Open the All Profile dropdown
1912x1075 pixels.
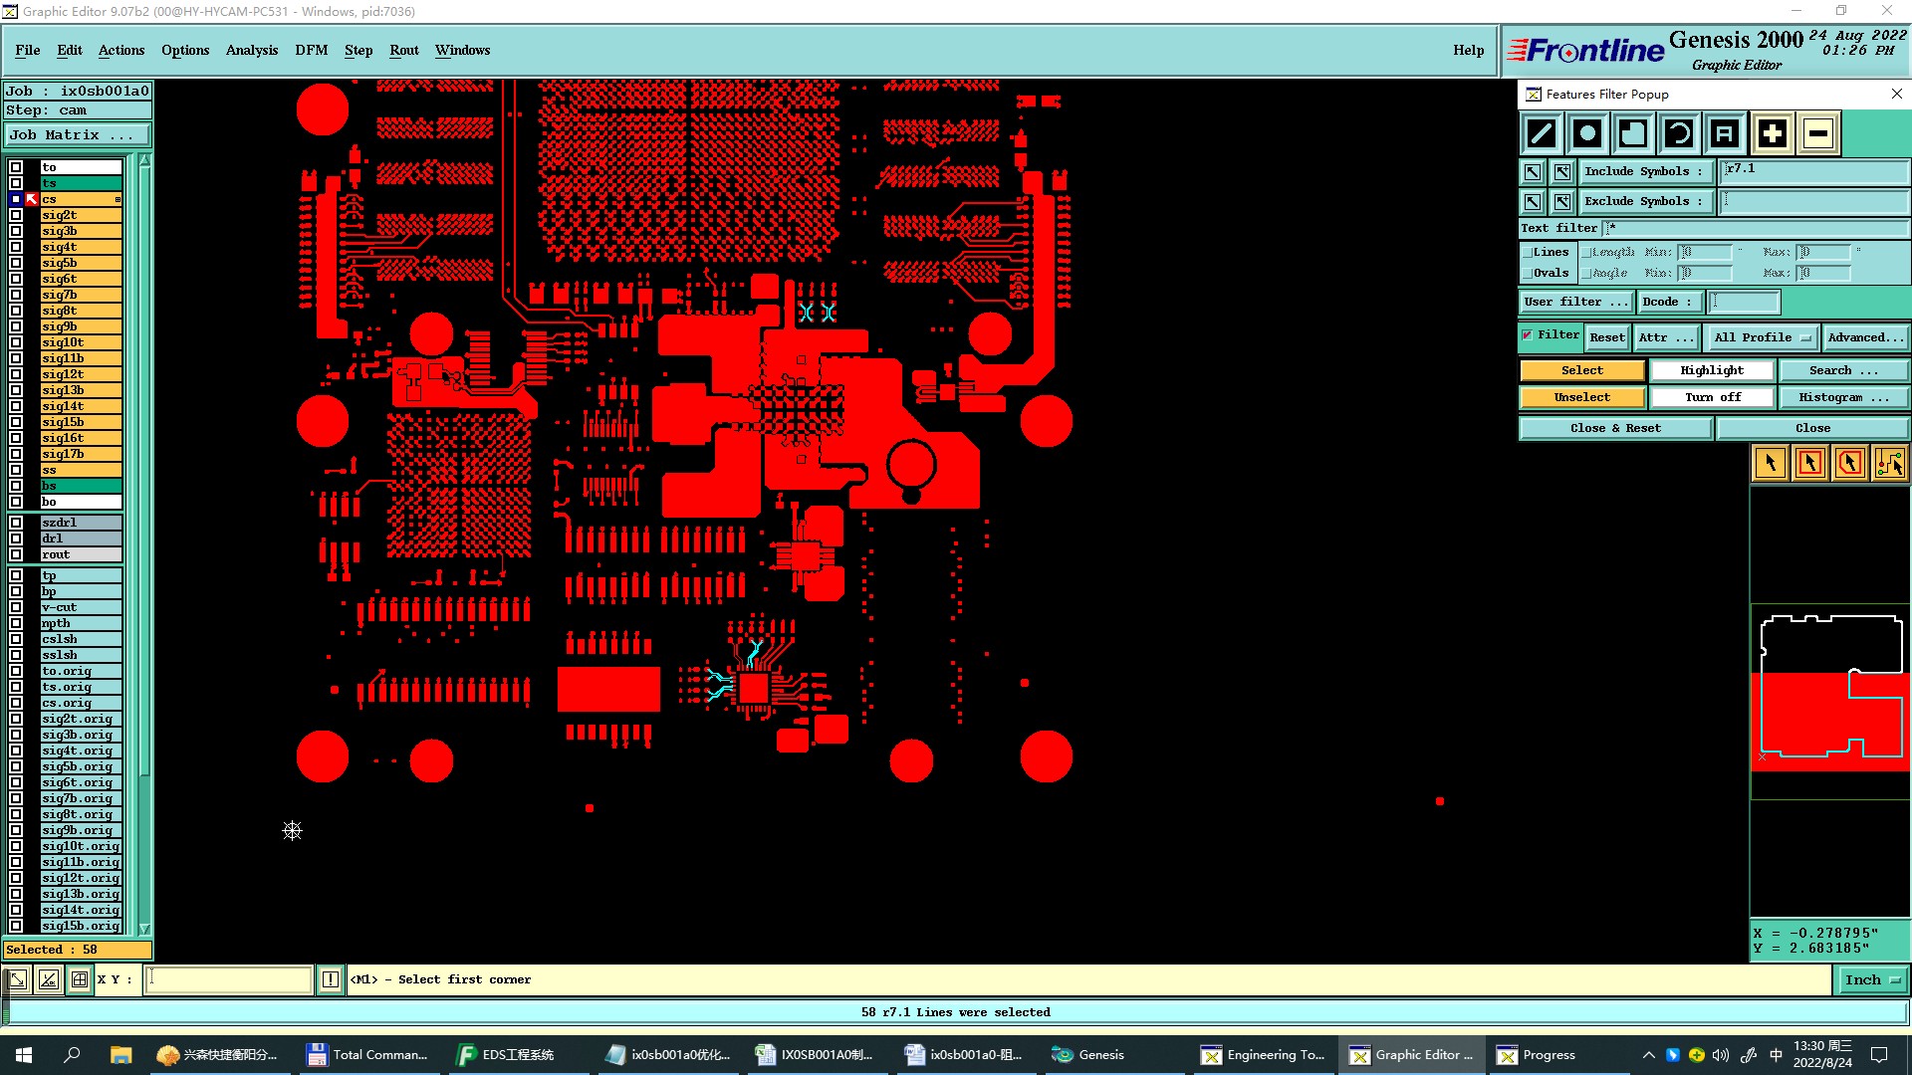tap(1762, 337)
